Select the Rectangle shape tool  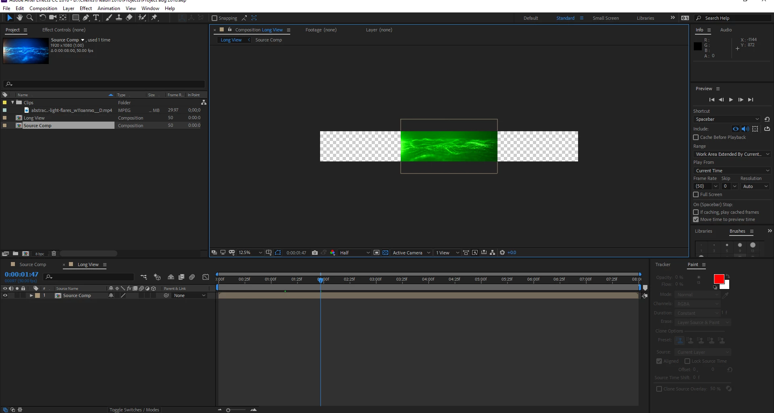click(x=75, y=18)
